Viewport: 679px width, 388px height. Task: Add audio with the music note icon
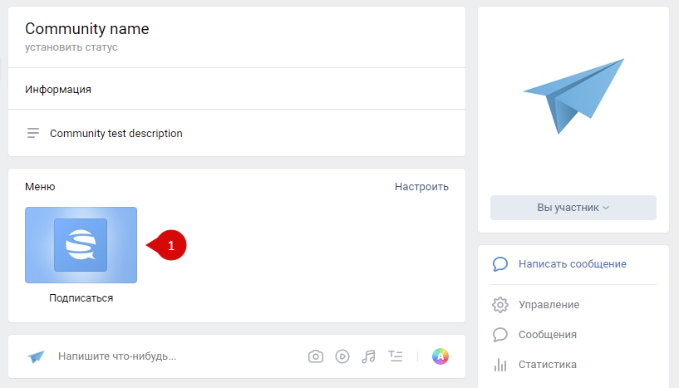coord(369,356)
